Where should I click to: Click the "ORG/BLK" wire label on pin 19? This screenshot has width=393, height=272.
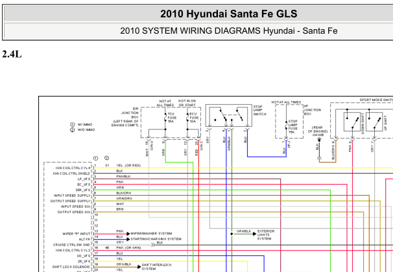coord(124,264)
